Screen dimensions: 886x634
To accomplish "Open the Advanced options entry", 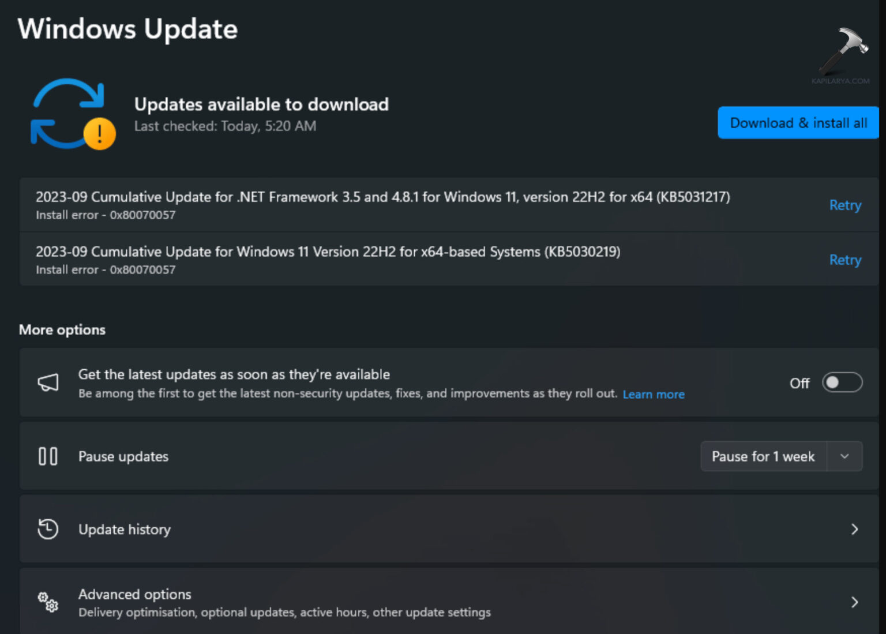I will click(x=135, y=594).
